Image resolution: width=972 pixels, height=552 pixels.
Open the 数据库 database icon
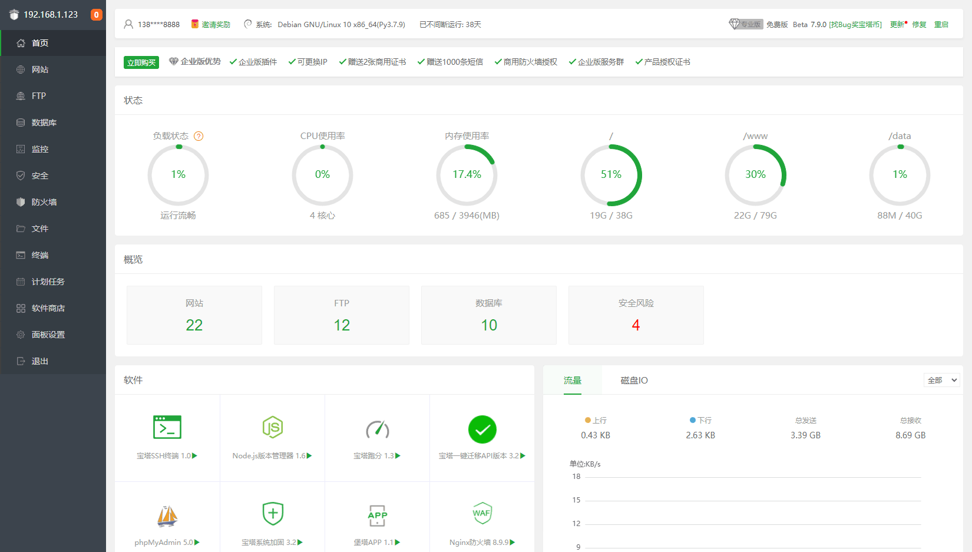(21, 123)
